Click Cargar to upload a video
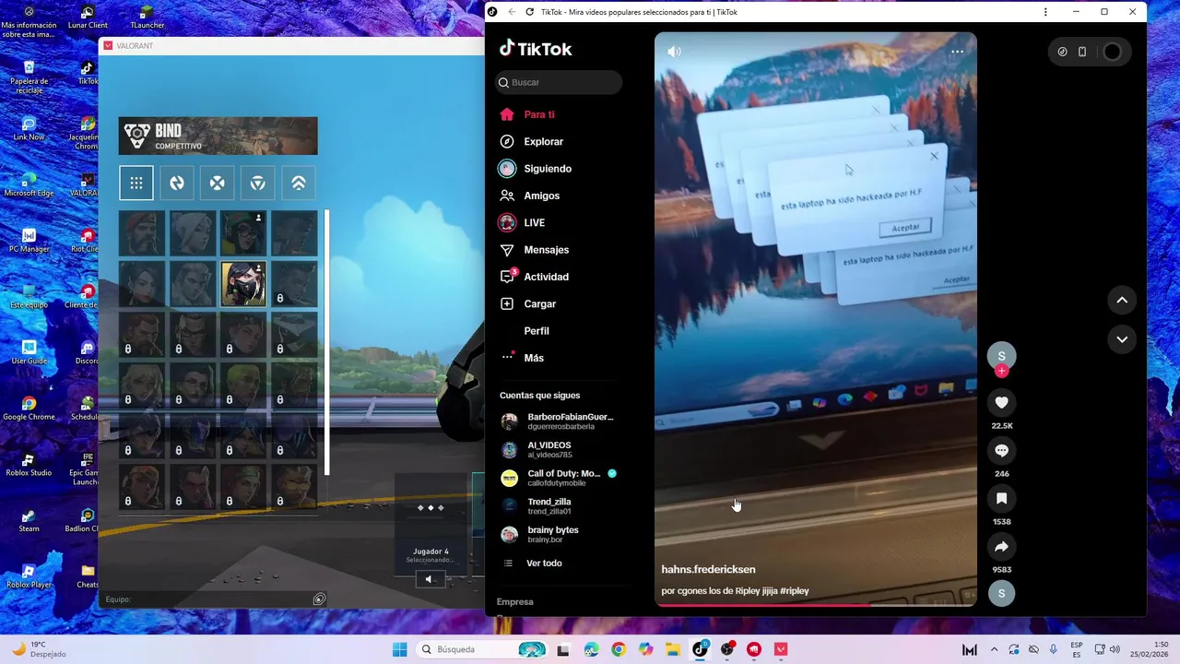The height and width of the screenshot is (664, 1180). [x=539, y=303]
